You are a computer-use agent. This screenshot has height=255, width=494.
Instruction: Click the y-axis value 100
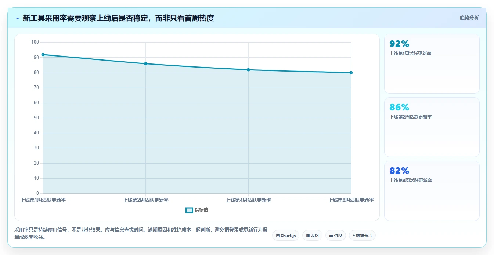[35, 42]
